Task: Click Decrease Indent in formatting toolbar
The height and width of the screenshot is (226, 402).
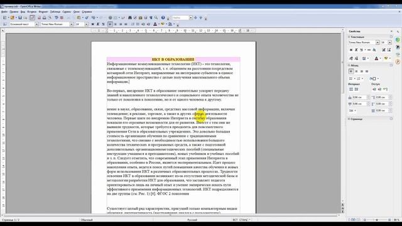Action: (143, 24)
